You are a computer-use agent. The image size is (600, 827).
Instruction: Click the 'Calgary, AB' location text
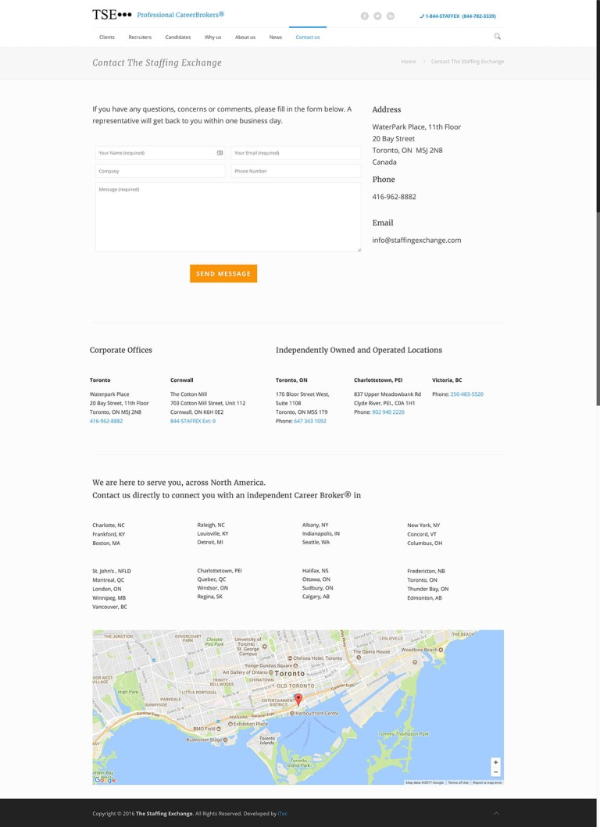click(316, 597)
